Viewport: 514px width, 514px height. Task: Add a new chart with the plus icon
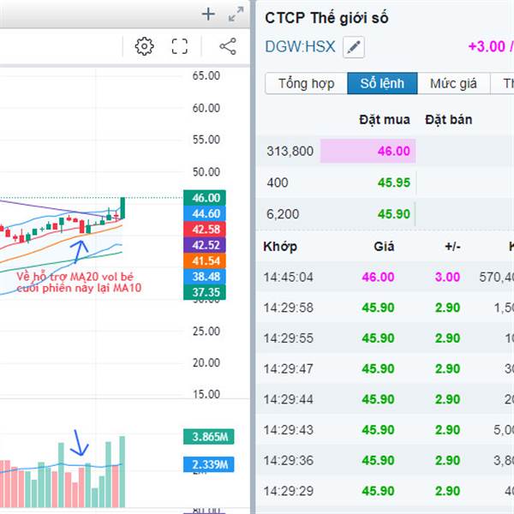pos(208,15)
